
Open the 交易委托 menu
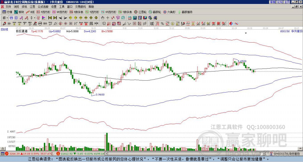80,7
